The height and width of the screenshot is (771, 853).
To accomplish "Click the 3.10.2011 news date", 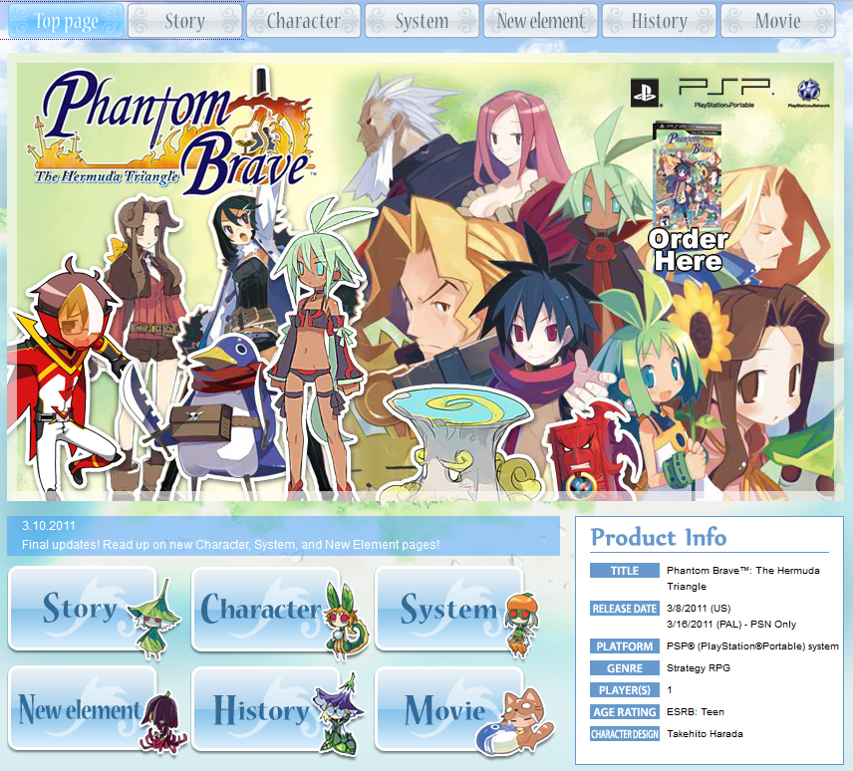I will 49,526.
